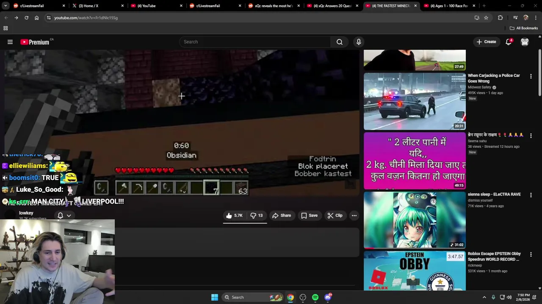Screen dimensions: 542x304
Task: Open Discord from the taskbar
Action: 328,297
